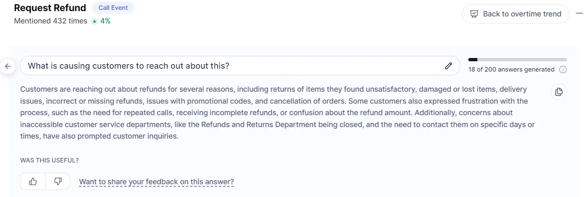Screen dimensions: 586x197
Task: Click the Request Refund heading
Action: click(x=50, y=8)
